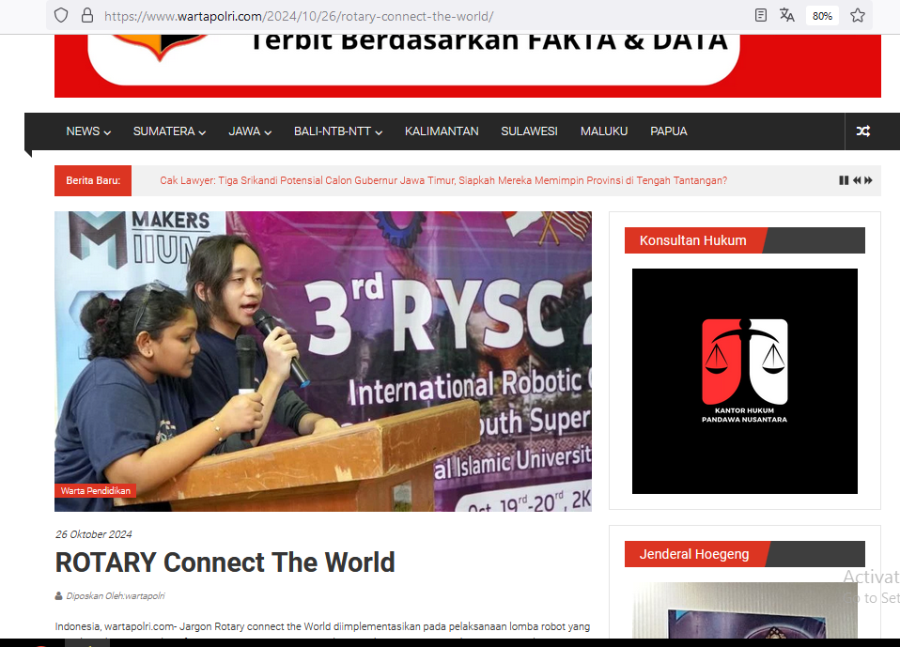Click the Warta Pendidikan category tag

coord(95,490)
